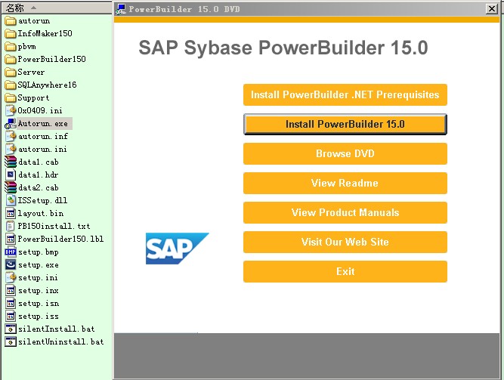Select the data2.cab archive icon
504x380 pixels.
pos(11,188)
